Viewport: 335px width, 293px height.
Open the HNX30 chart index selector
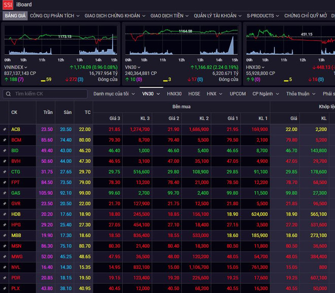[x=255, y=68]
